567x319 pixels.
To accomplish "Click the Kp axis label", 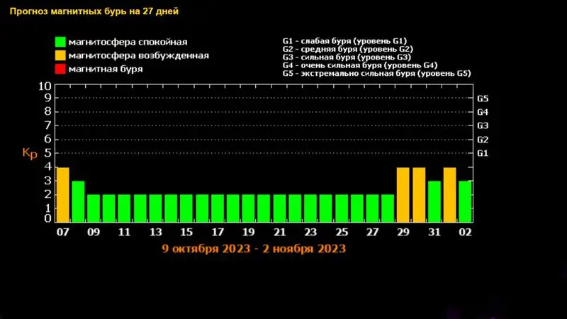I will [x=29, y=153].
